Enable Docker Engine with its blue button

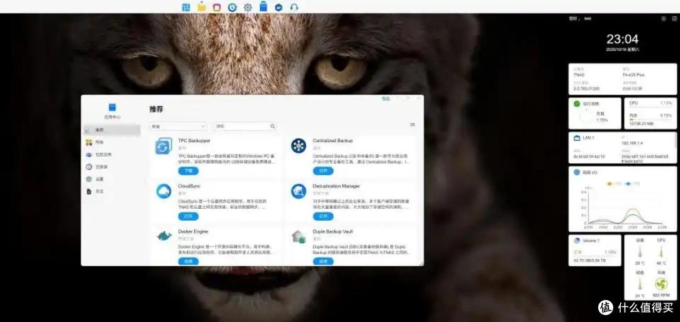point(188,262)
